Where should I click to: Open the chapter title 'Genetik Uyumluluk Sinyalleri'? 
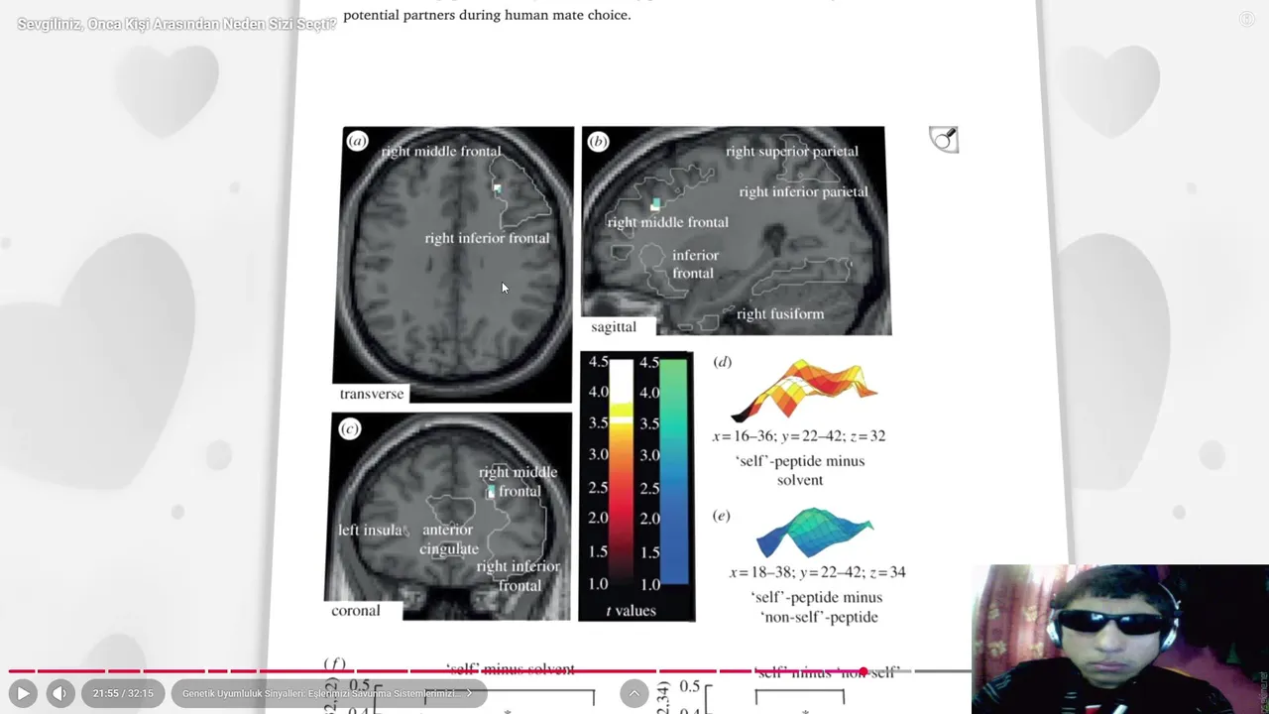(x=328, y=693)
